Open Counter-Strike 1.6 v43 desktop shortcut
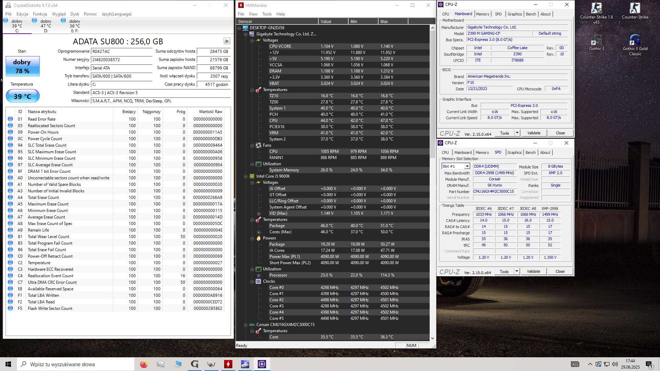Screen dimensions: 660x371 (596, 13)
